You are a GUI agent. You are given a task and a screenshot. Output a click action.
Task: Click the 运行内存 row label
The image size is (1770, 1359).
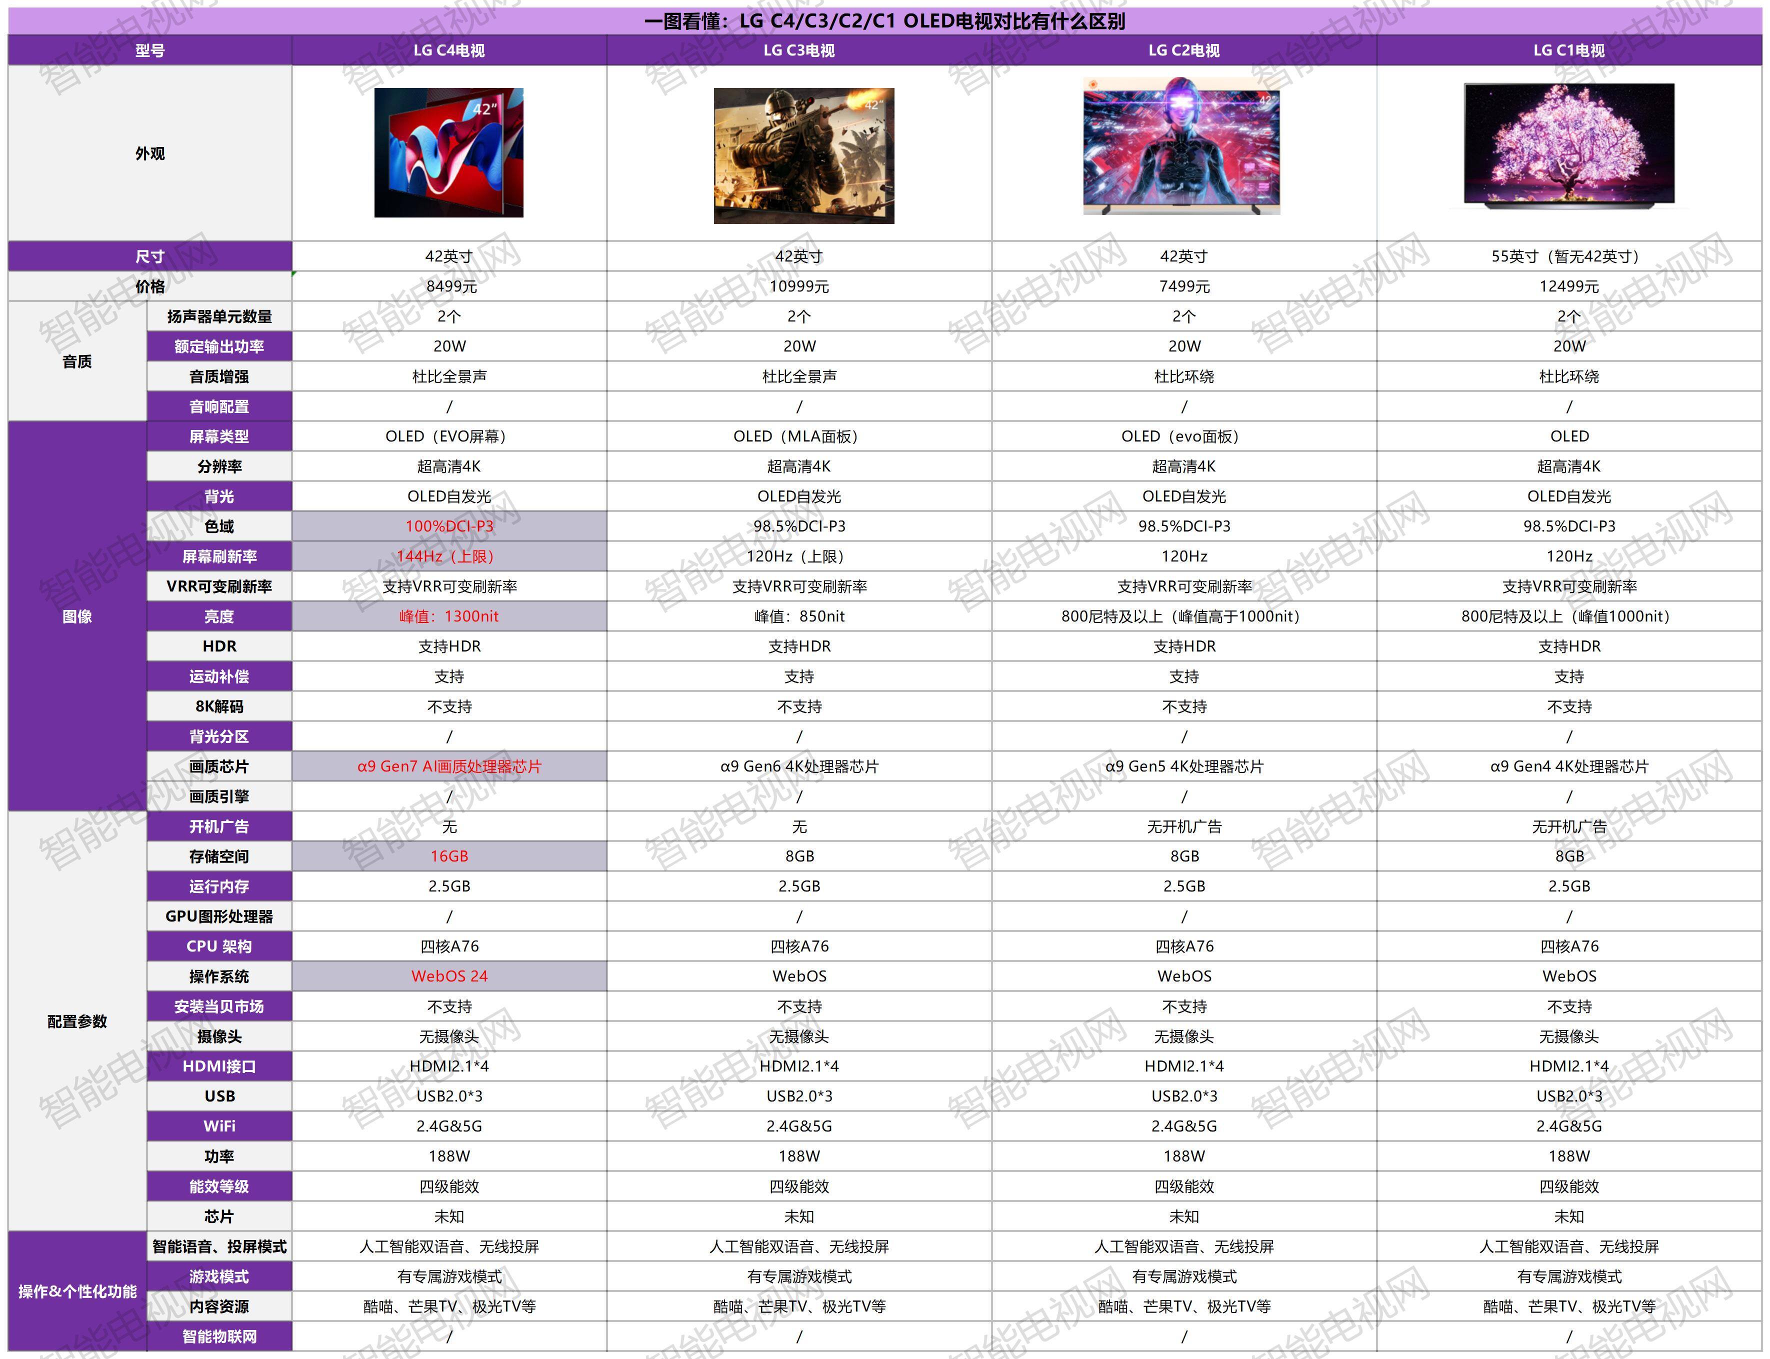pos(219,886)
